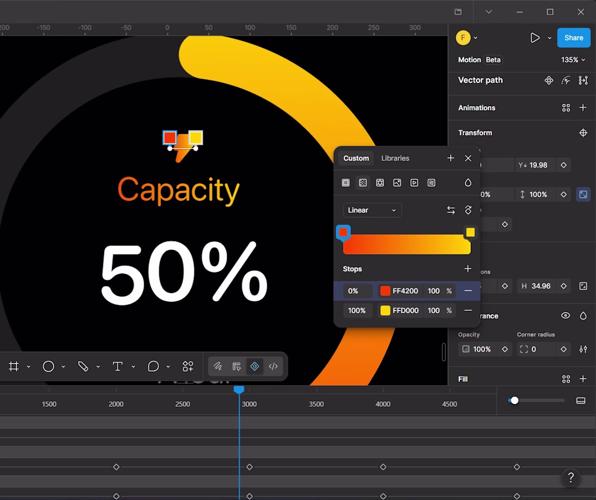Click the Share button

tap(574, 37)
